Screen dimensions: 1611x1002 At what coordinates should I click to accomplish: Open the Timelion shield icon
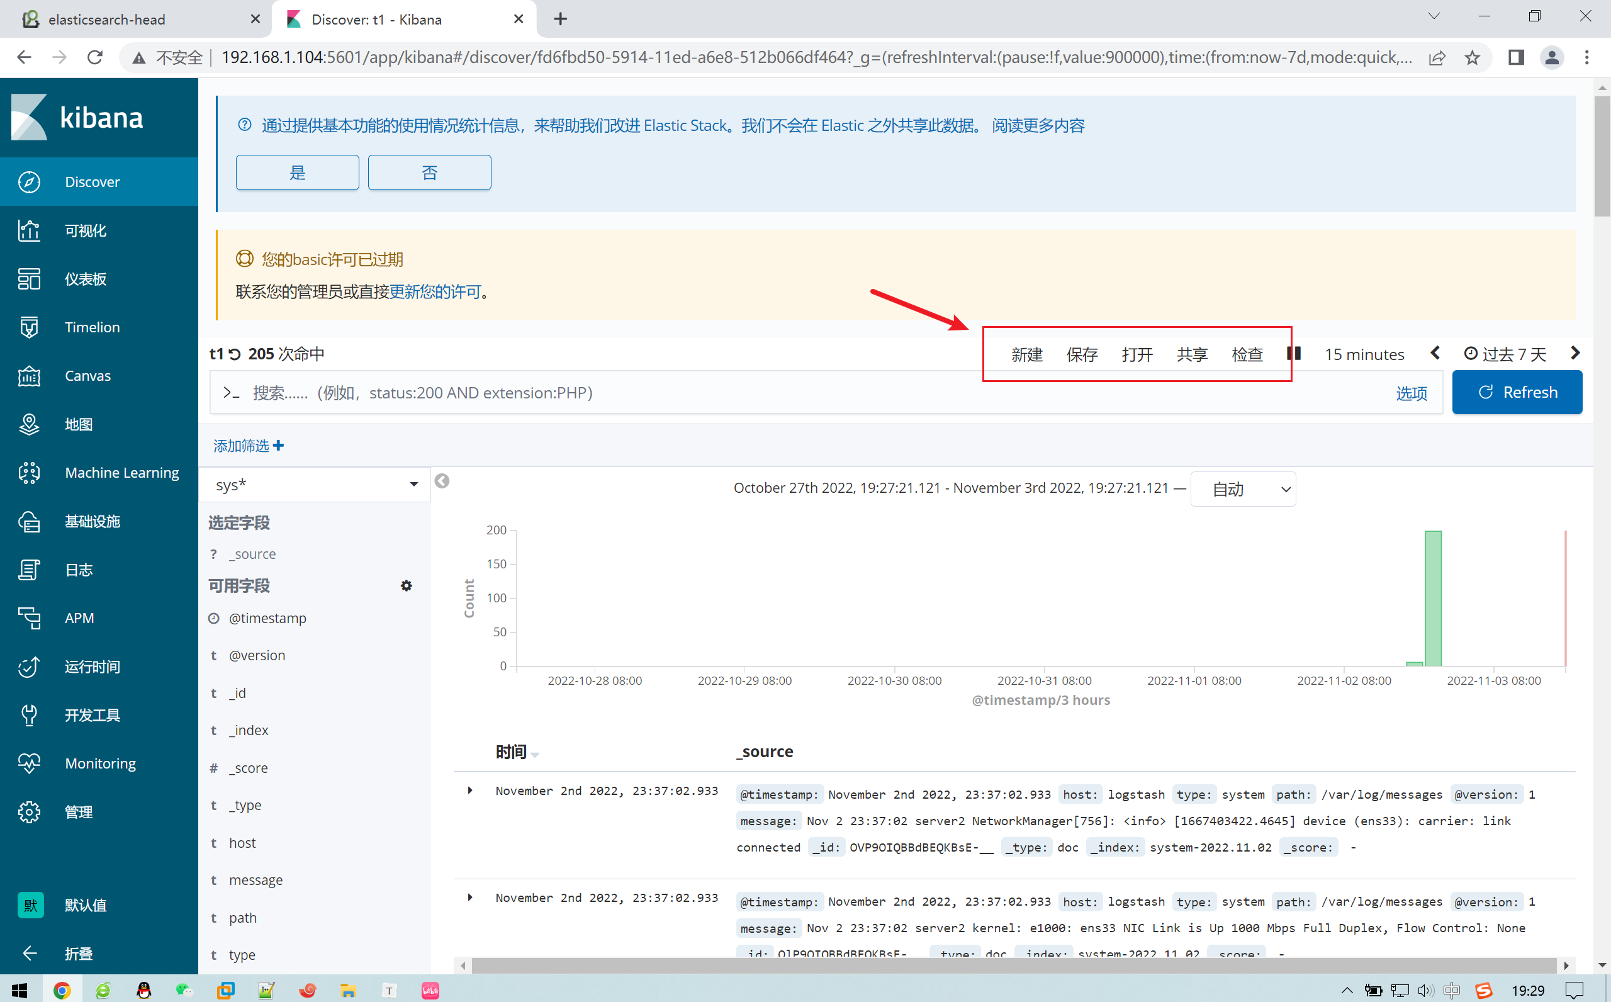pyautogui.click(x=29, y=327)
